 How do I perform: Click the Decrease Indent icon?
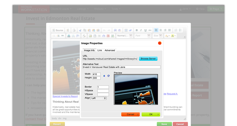pos(54,36)
